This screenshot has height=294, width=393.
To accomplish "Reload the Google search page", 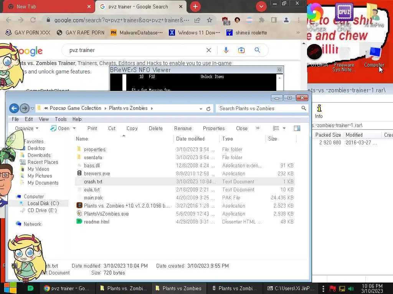I will coord(33,20).
